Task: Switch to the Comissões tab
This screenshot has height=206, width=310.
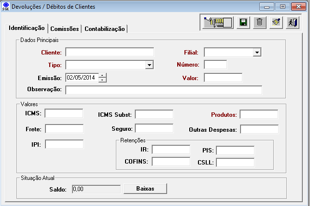Action: [x=65, y=29]
